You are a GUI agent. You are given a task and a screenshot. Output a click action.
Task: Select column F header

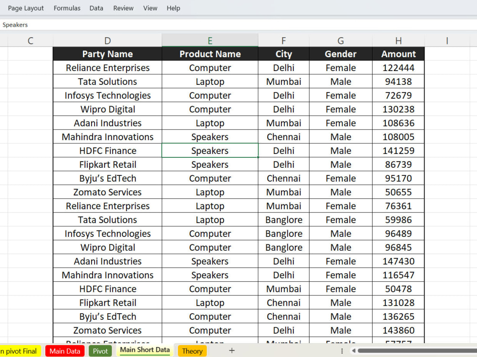point(283,41)
